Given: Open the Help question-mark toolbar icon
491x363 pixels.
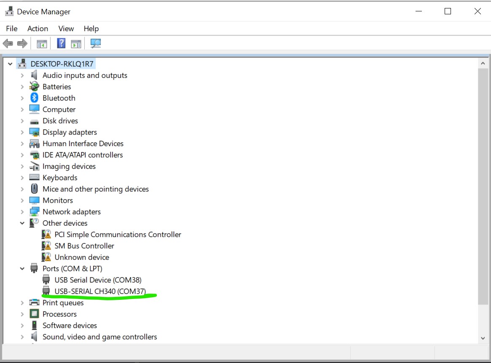Looking at the screenshot, I should tap(62, 43).
